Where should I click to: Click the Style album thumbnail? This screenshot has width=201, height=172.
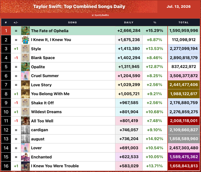(x=25, y=49)
